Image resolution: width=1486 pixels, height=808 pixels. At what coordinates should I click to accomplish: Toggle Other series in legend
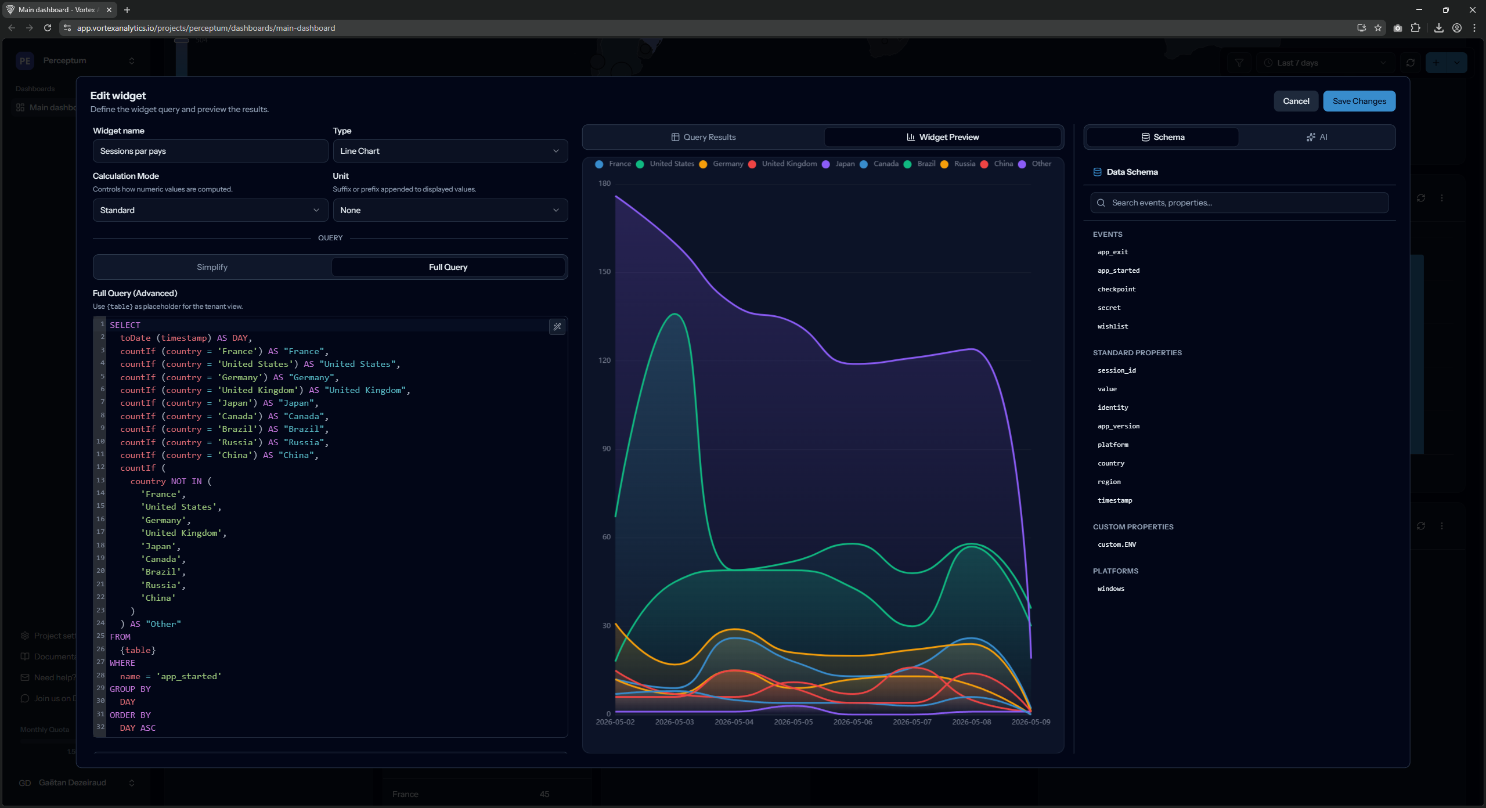[x=1035, y=164]
